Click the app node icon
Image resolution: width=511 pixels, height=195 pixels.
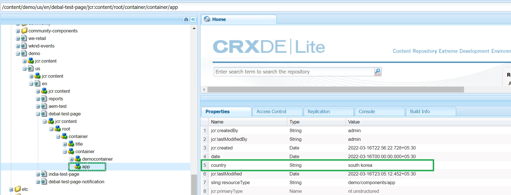tap(78, 166)
